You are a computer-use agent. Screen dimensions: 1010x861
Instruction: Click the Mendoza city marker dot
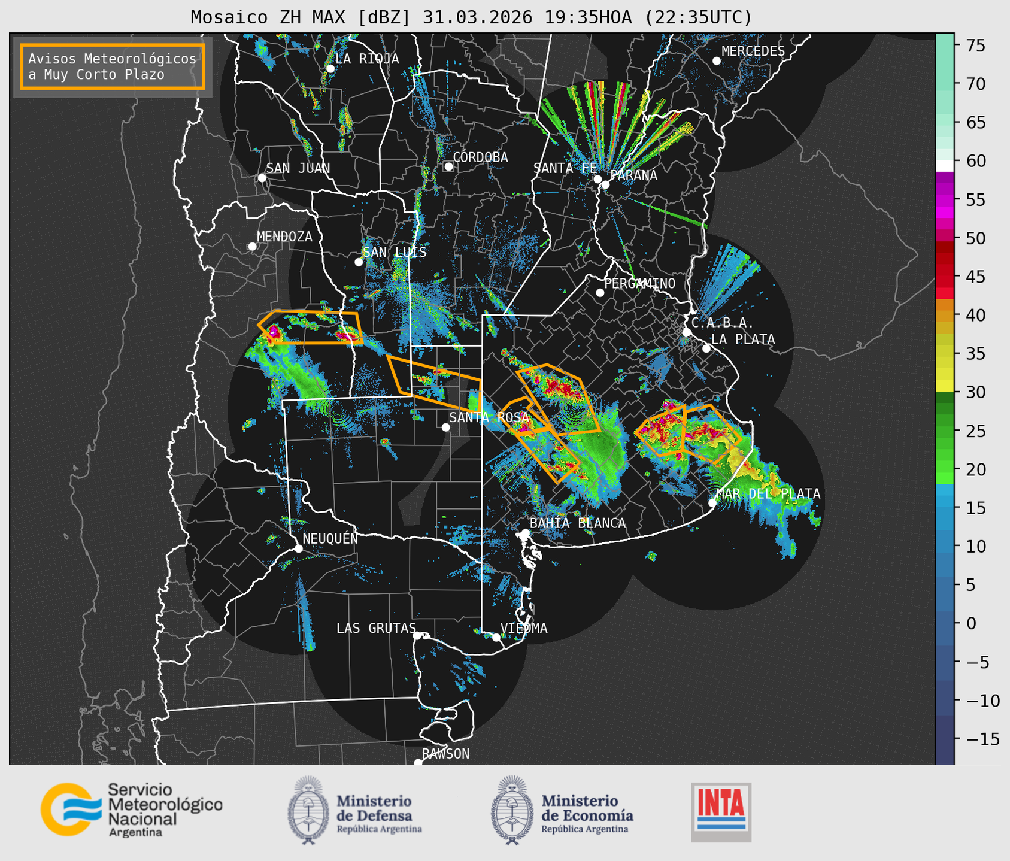[x=252, y=247]
